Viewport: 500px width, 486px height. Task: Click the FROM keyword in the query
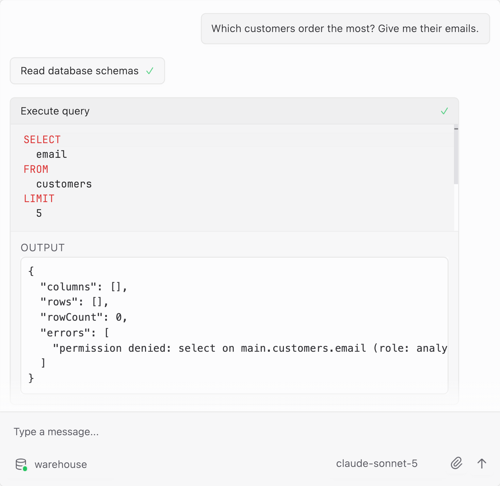coord(36,169)
